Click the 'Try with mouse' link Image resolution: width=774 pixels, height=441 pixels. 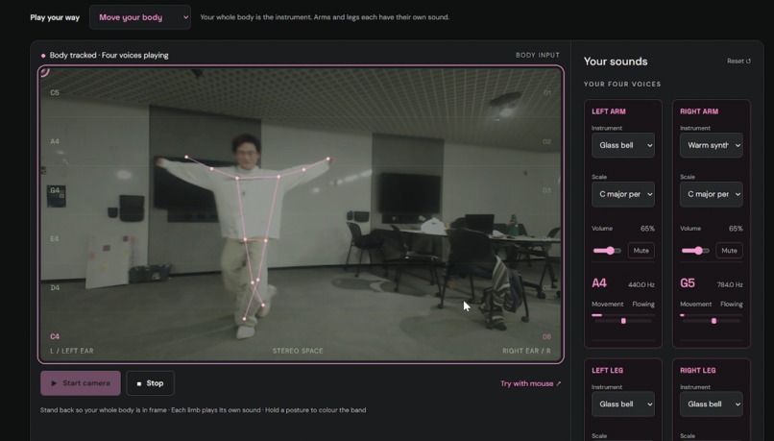tap(531, 383)
